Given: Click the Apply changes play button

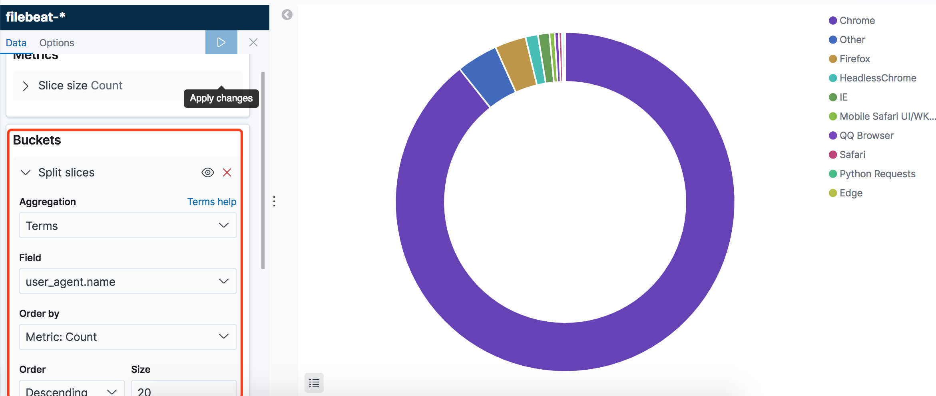Looking at the screenshot, I should (x=221, y=42).
